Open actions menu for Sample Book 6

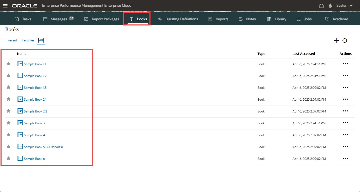(x=346, y=159)
